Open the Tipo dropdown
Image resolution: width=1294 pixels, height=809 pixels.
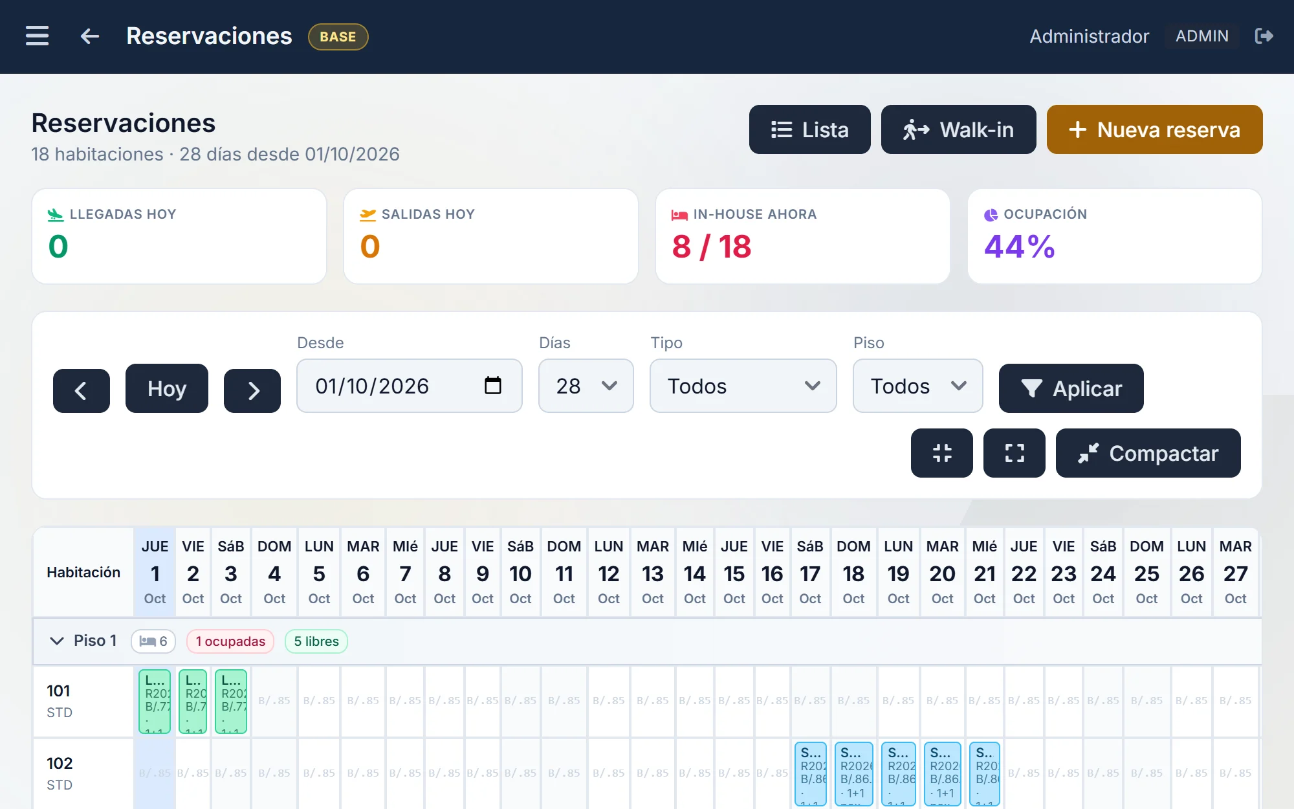click(x=743, y=386)
